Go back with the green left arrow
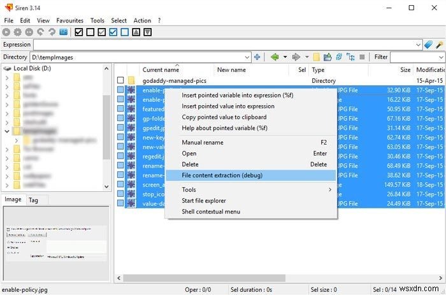This screenshot has width=446, height=295. (275, 57)
